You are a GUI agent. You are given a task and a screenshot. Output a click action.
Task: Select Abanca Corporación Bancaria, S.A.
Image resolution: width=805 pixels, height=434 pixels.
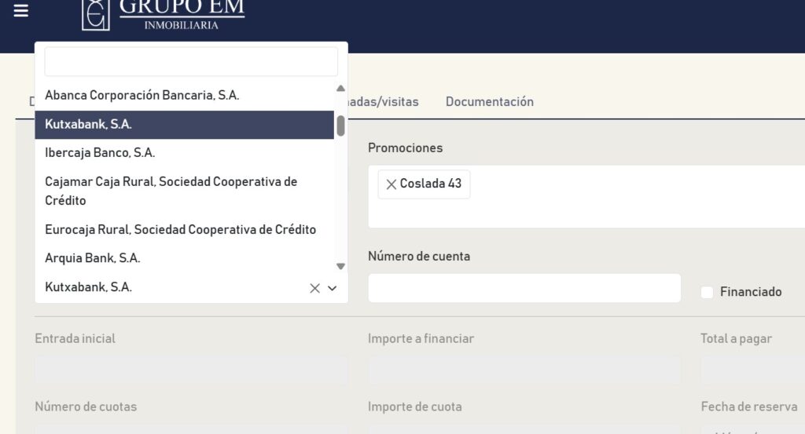(x=184, y=95)
